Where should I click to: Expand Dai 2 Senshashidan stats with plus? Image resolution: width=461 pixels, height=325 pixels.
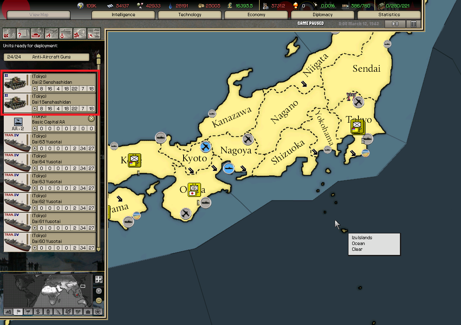click(35, 89)
